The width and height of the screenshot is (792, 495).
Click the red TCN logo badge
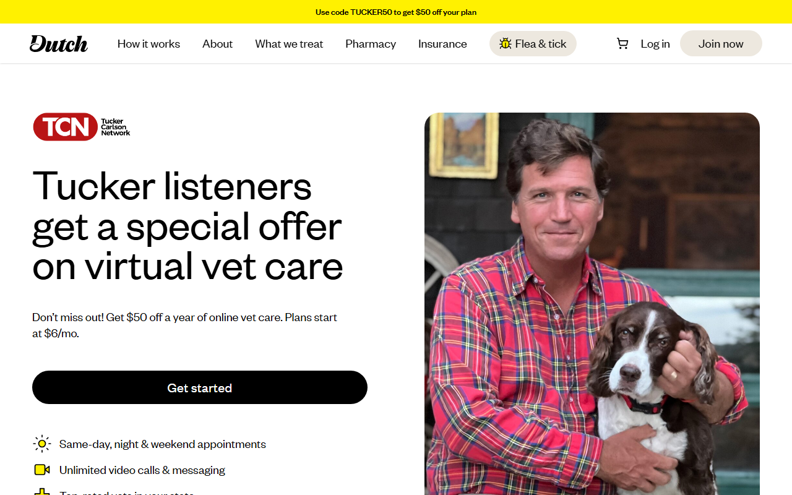66,127
